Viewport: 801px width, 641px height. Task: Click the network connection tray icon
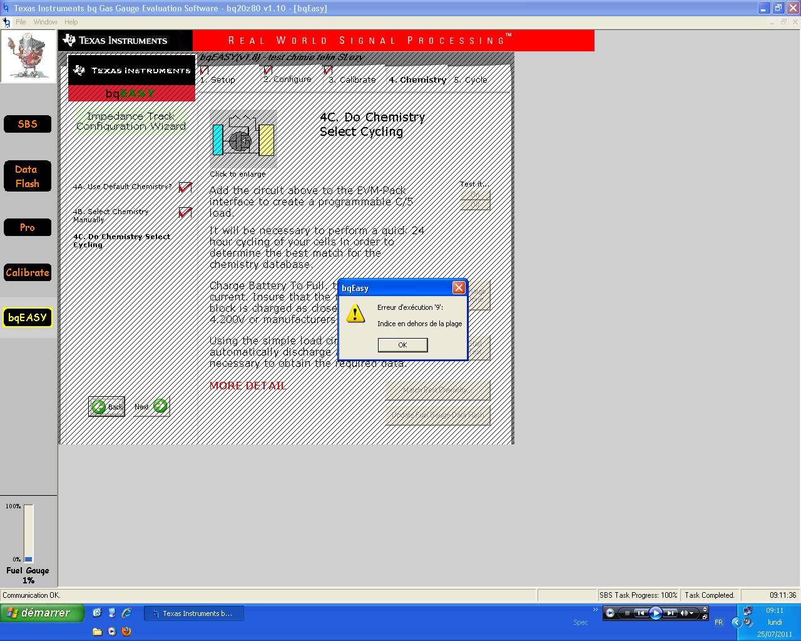[747, 611]
